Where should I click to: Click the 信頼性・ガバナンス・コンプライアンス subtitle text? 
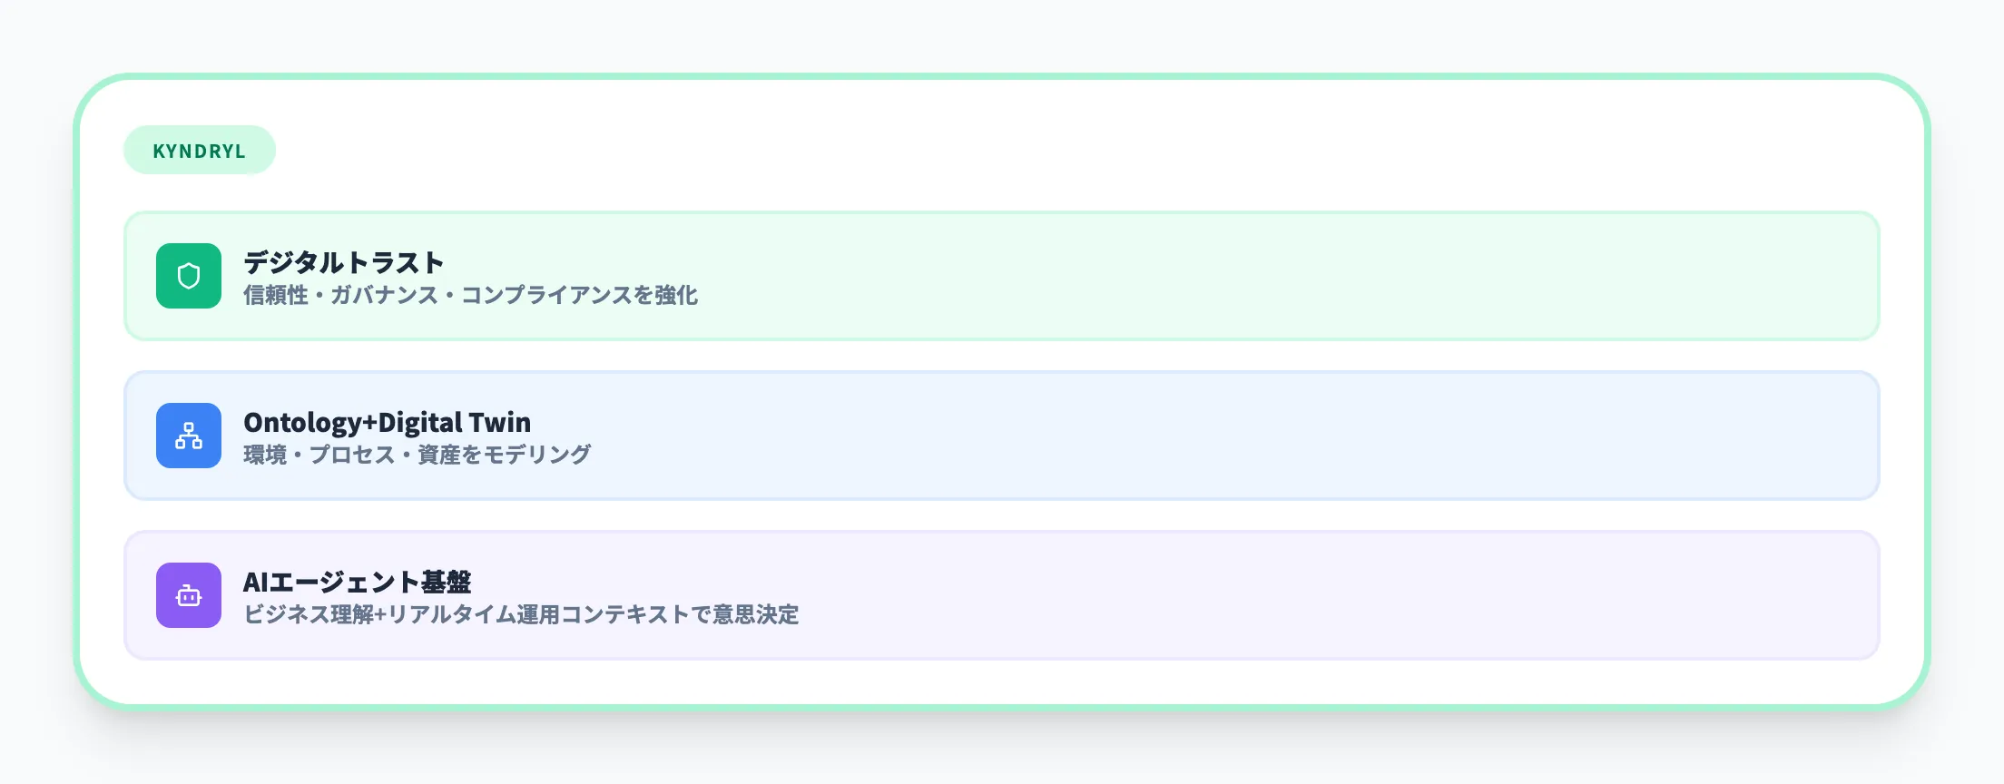470,295
